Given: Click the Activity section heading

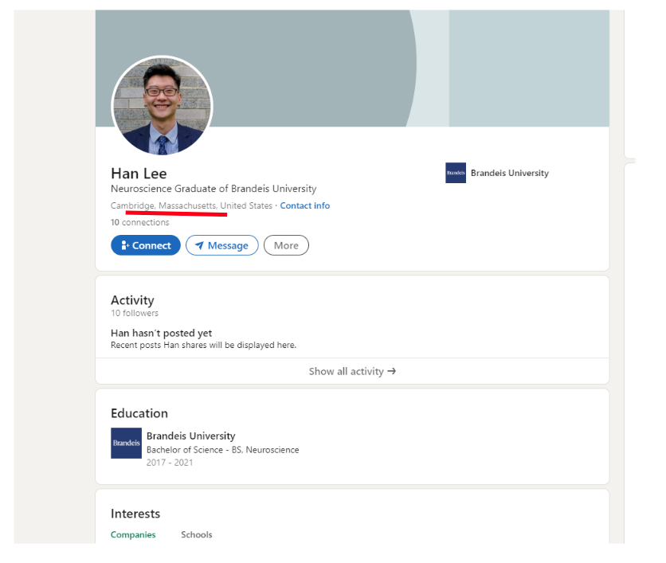Looking at the screenshot, I should coord(132,300).
